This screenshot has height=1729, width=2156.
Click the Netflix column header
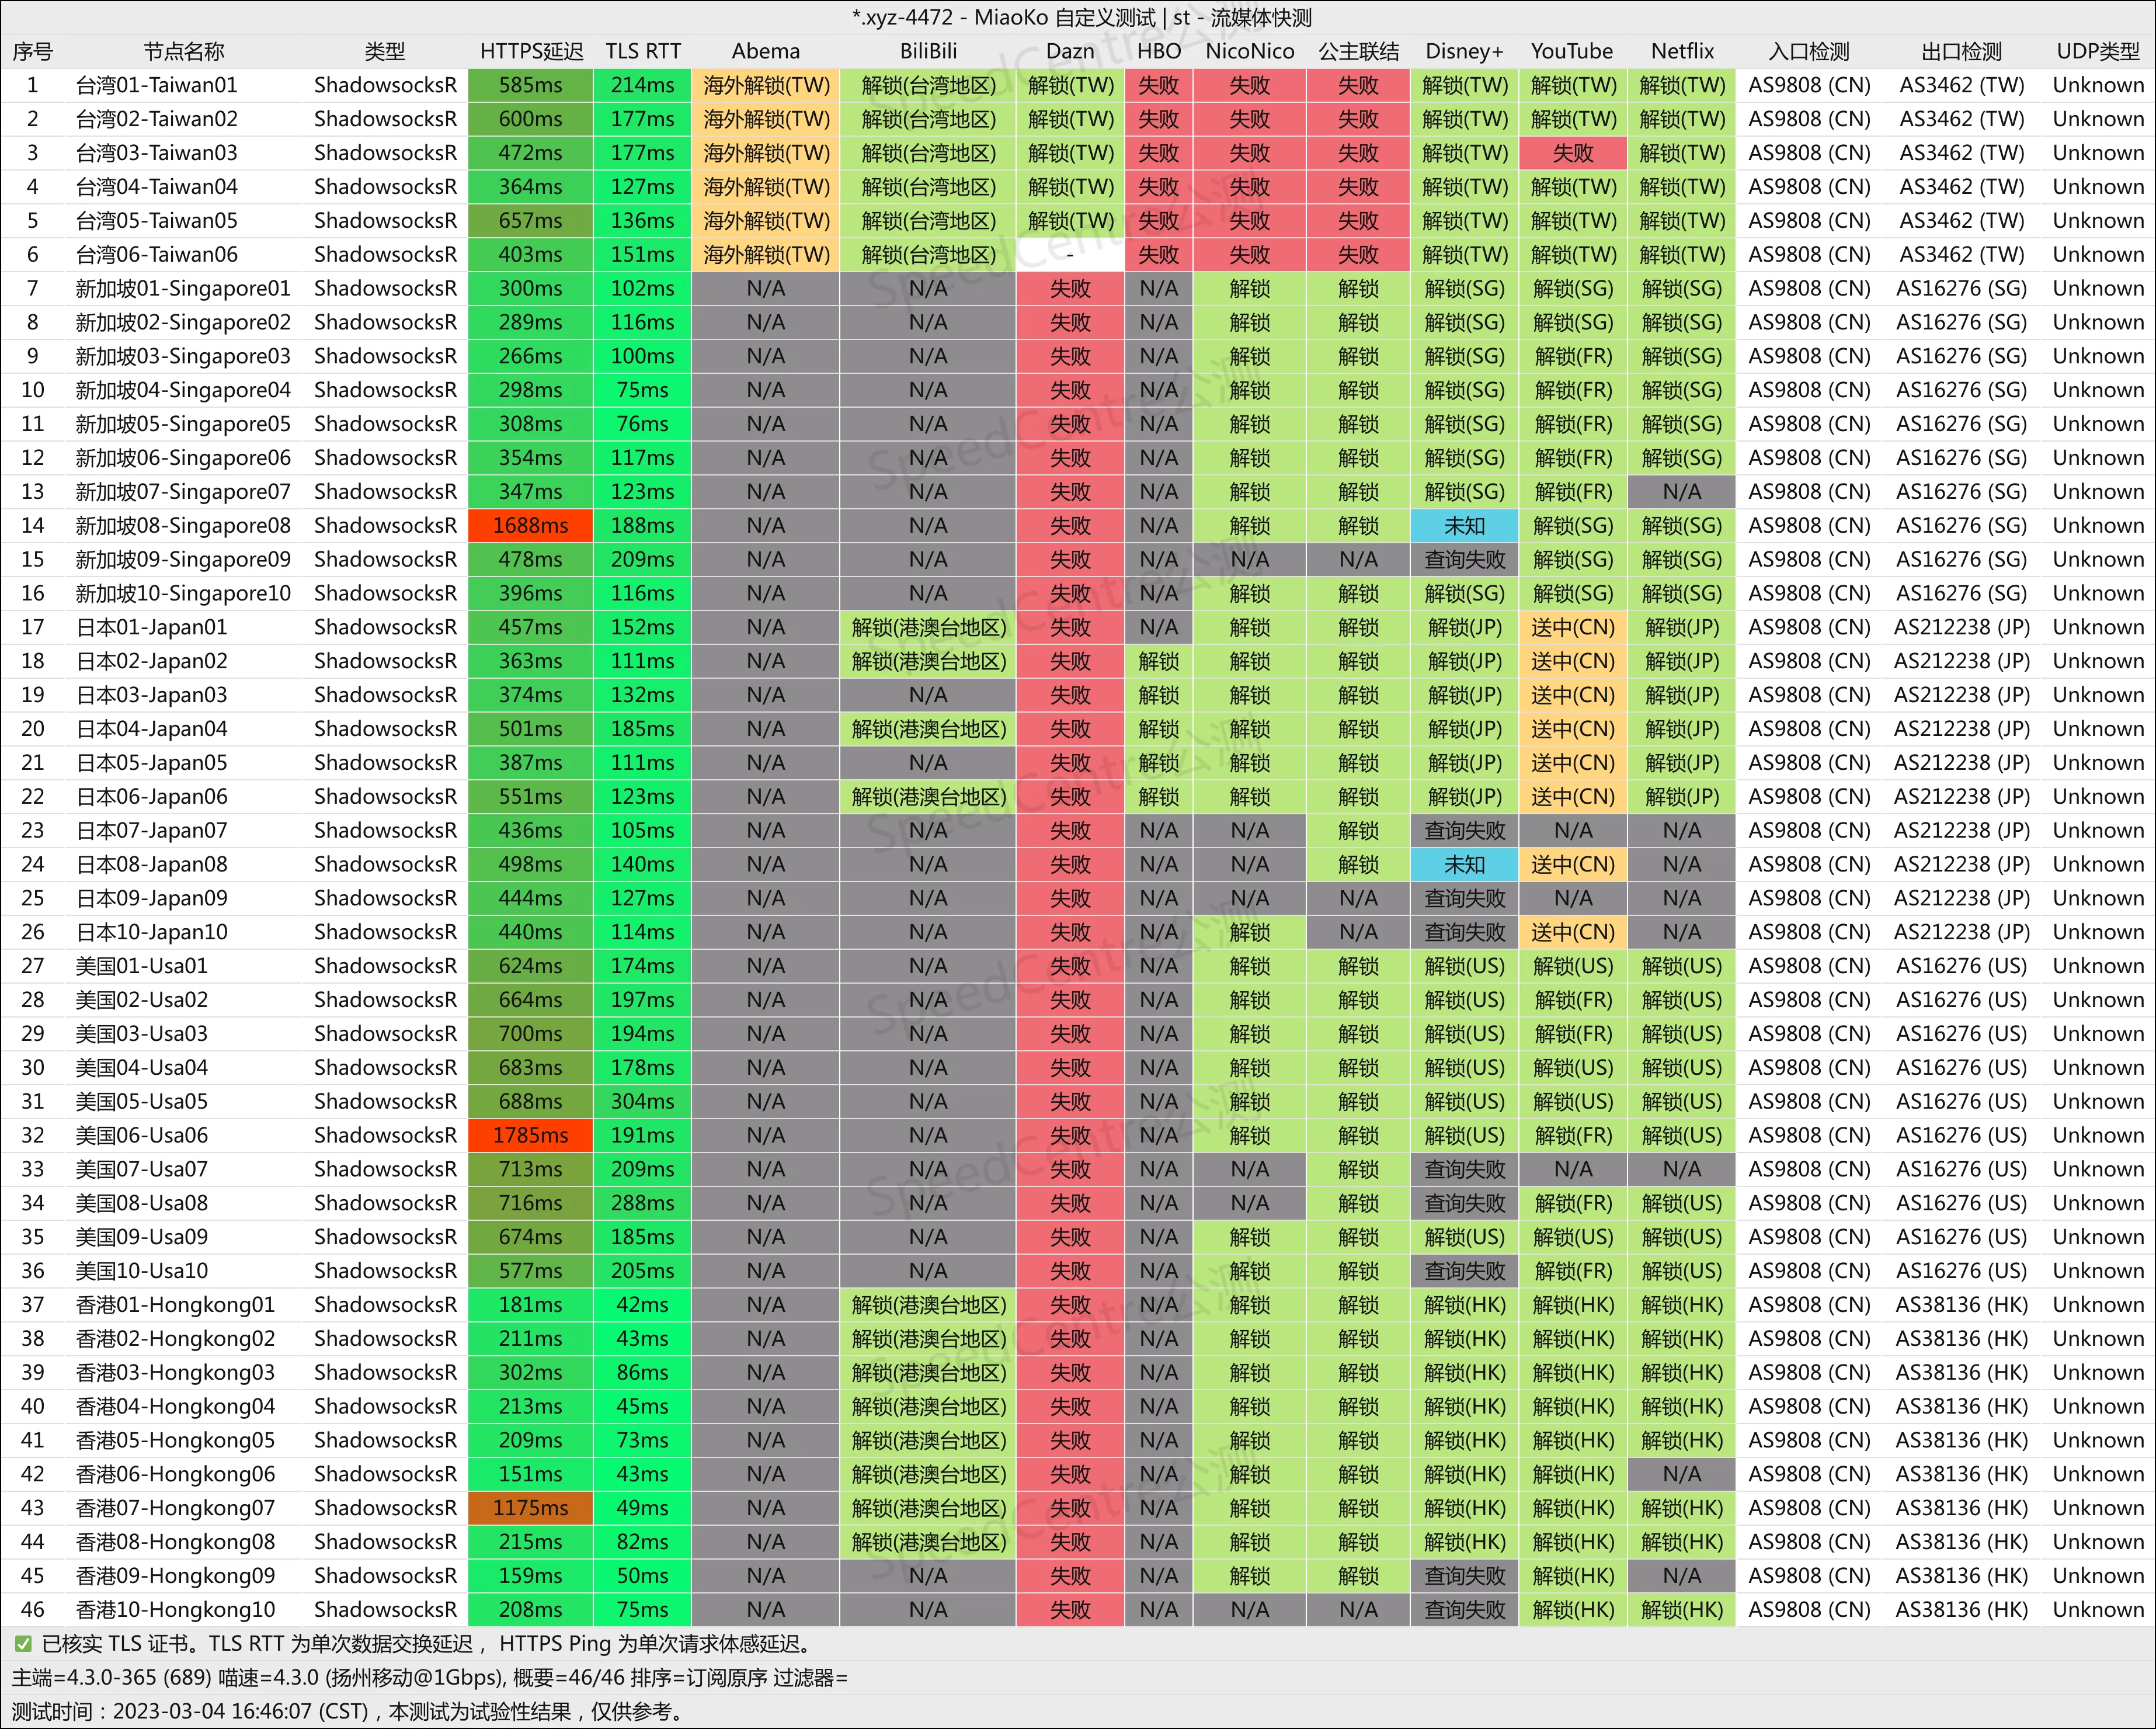tap(1682, 51)
